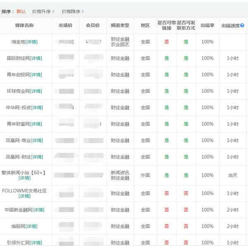Viewport: 248px width, 246px height.
Task: Sort by 价格升序
Action: tap(43, 12)
